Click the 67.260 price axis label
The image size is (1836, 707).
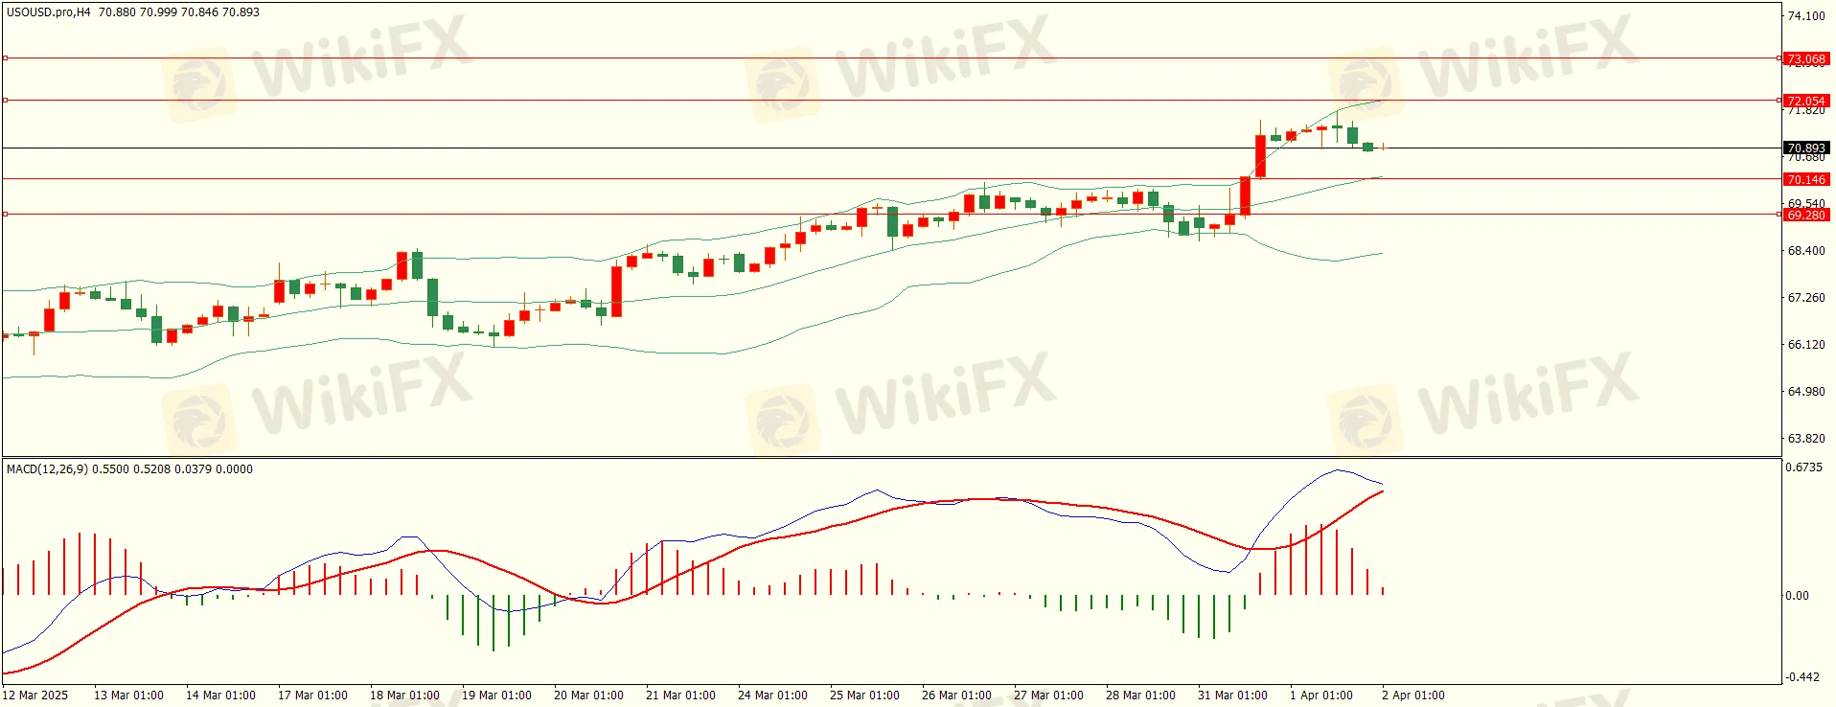click(x=1806, y=298)
